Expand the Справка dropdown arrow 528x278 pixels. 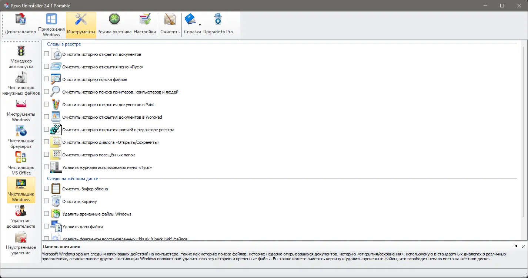[200, 25]
